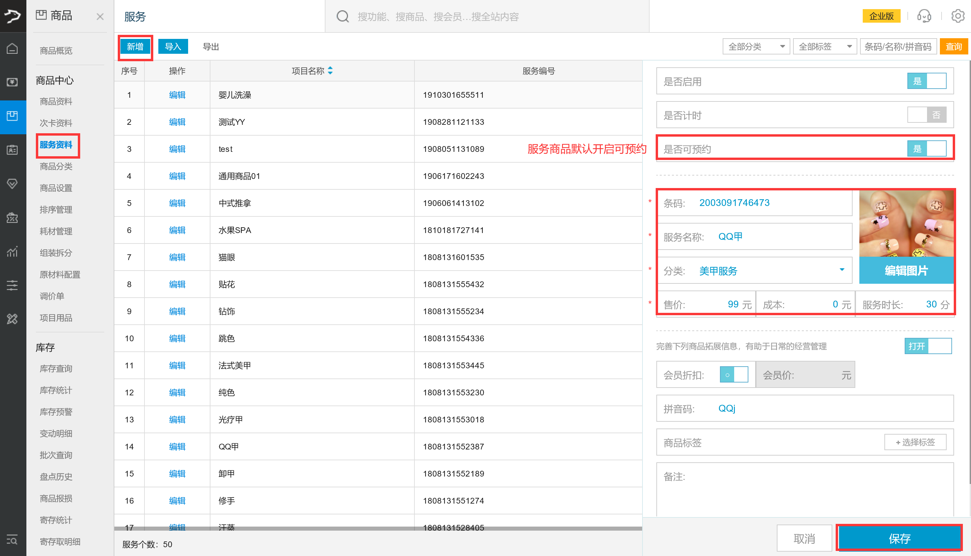Screen dimensions: 971x556
Task: Click the orange 查询 button
Action: tap(953, 47)
